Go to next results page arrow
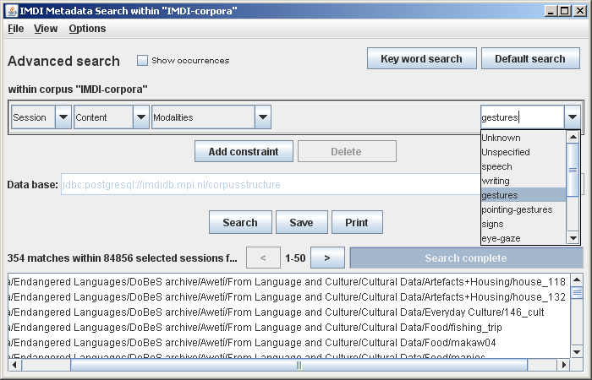592x380 pixels. [x=327, y=258]
